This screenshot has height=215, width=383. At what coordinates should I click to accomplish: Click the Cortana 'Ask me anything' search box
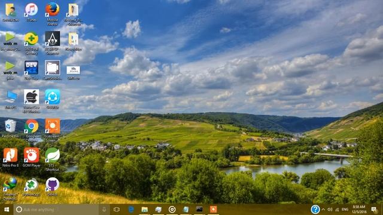tap(56, 210)
